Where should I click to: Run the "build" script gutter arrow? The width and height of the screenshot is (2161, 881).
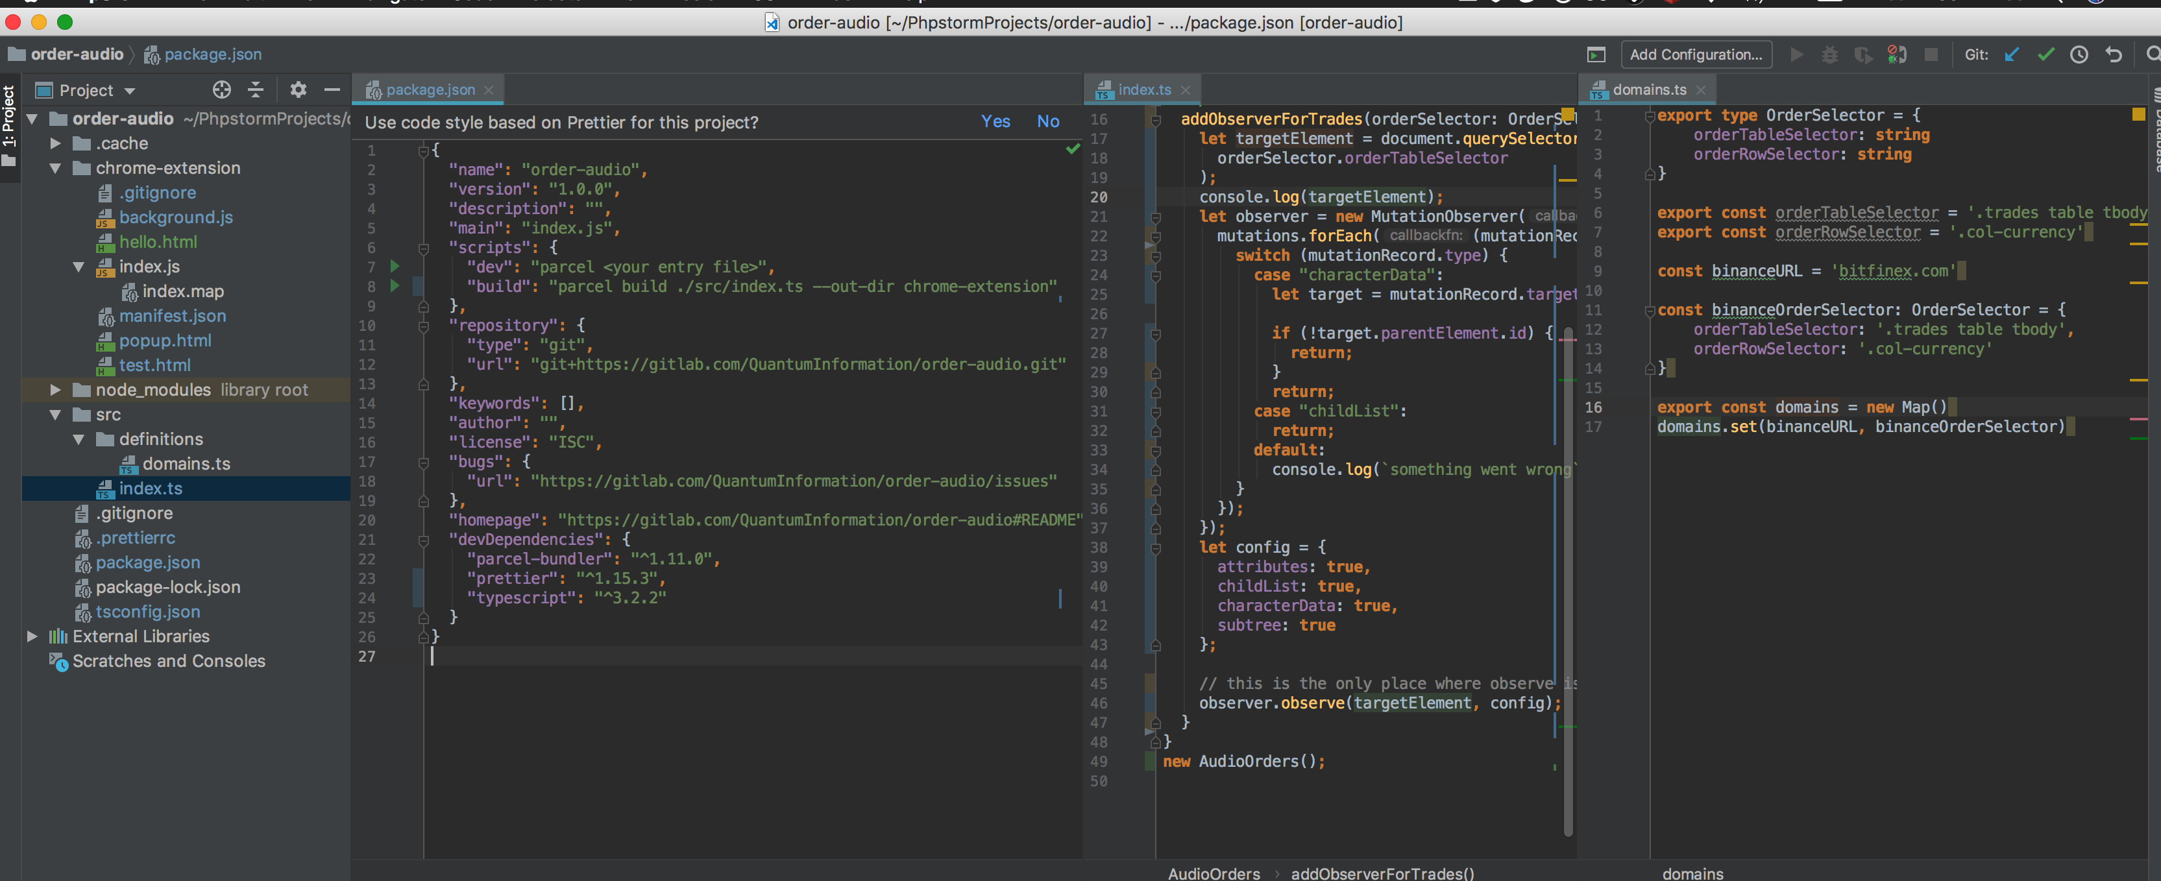(395, 286)
